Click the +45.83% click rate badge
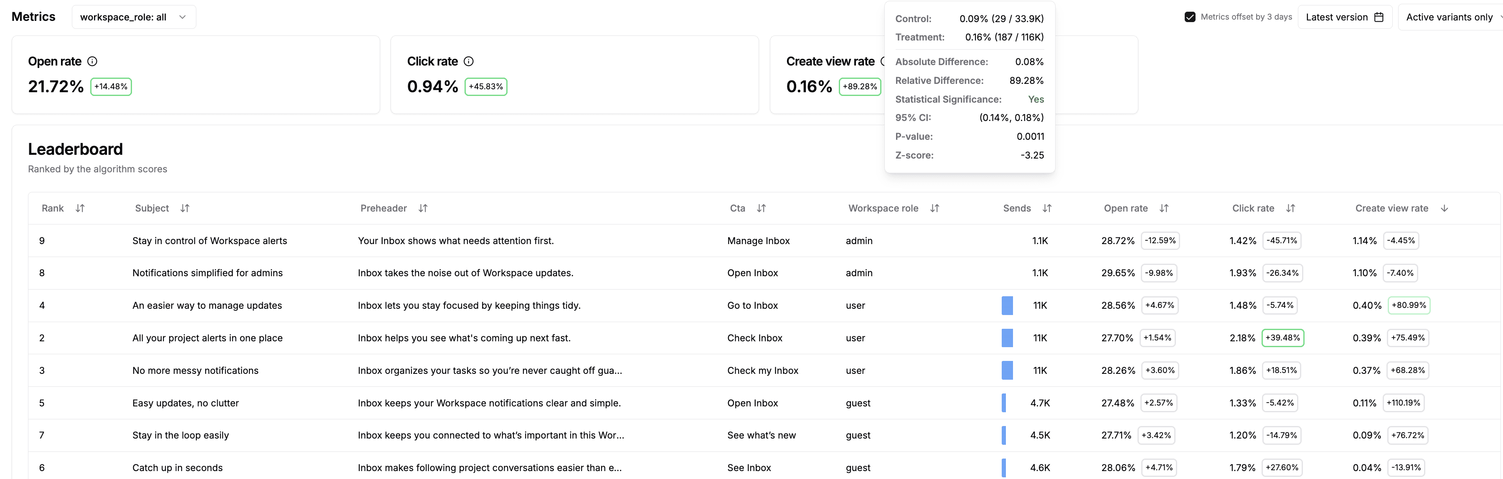 coord(485,86)
